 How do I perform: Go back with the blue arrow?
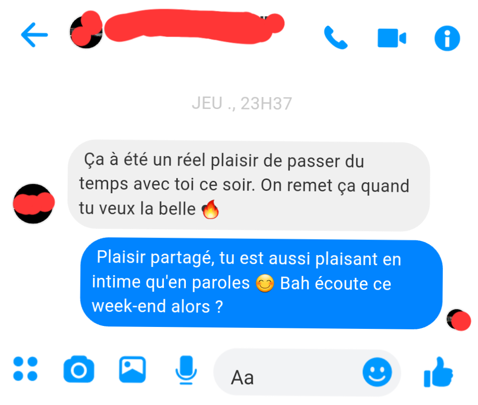[34, 35]
